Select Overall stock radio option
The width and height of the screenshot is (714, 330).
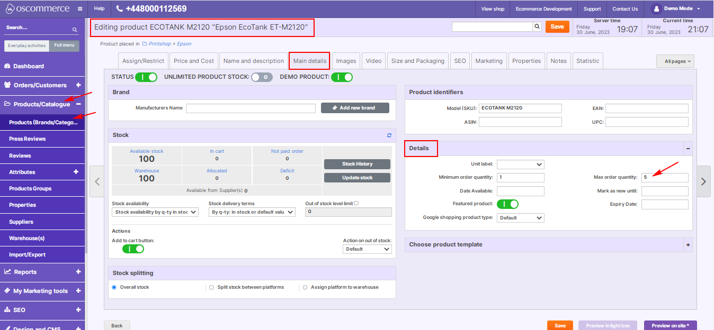click(114, 287)
